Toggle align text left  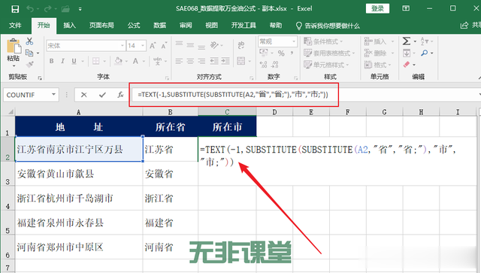click(179, 61)
